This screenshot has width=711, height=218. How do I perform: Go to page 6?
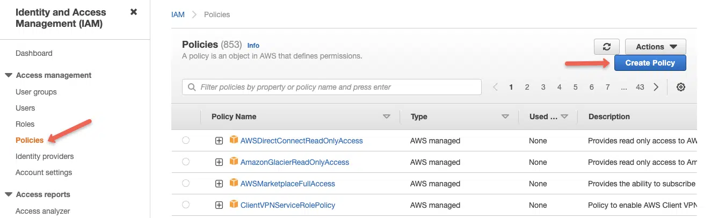click(592, 87)
